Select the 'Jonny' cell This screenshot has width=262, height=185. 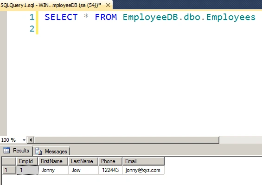(53, 170)
